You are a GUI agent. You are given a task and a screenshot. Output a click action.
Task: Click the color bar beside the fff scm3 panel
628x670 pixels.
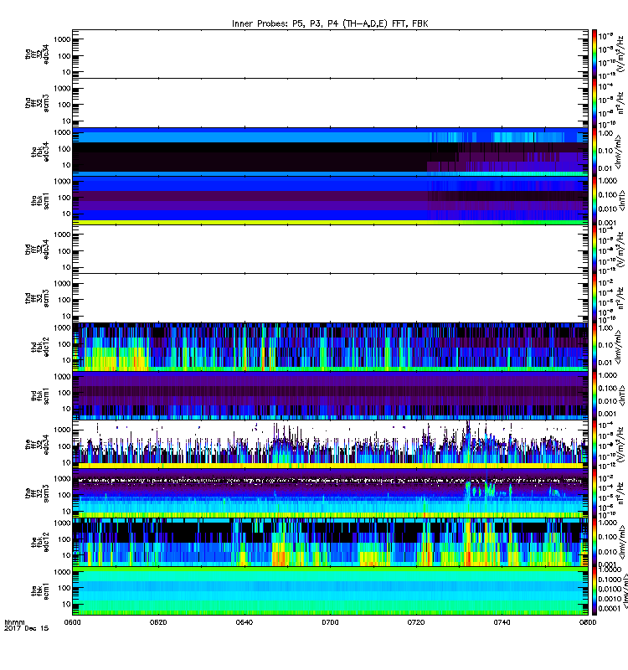tap(595, 493)
